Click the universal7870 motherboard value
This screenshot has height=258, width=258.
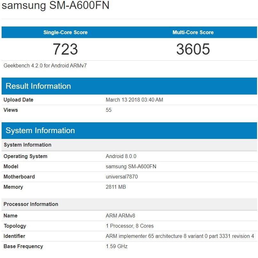coord(122,177)
